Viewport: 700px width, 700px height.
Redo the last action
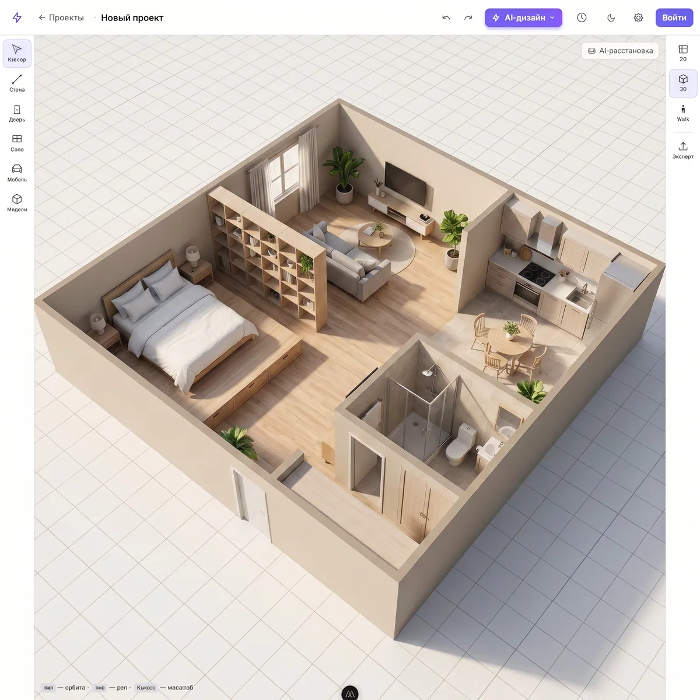coord(468,17)
